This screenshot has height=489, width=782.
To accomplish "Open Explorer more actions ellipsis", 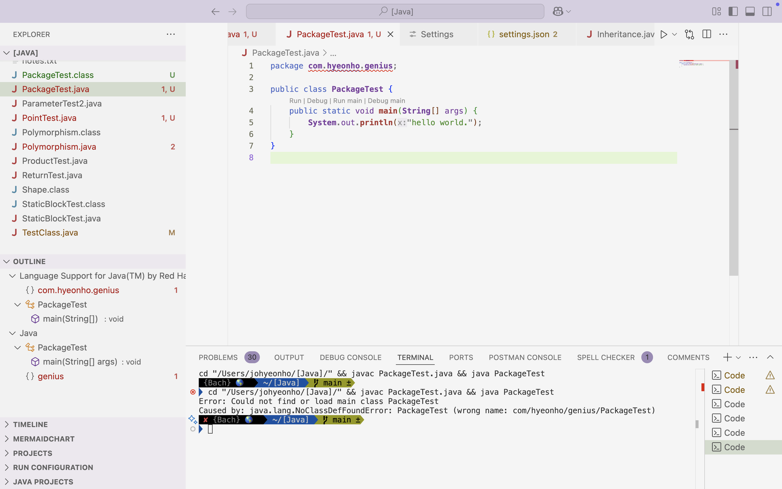I will point(171,34).
